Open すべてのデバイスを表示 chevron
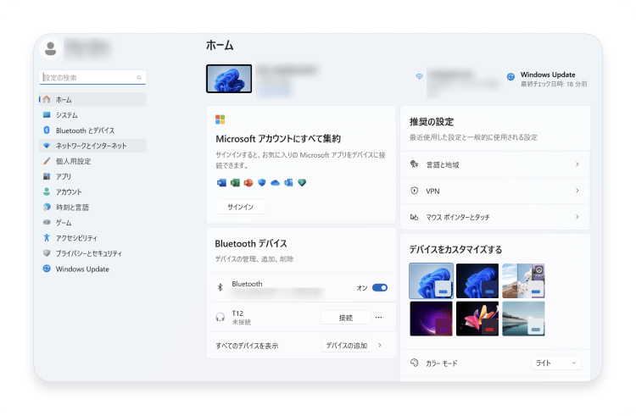Image resolution: width=636 pixels, height=416 pixels. point(380,345)
